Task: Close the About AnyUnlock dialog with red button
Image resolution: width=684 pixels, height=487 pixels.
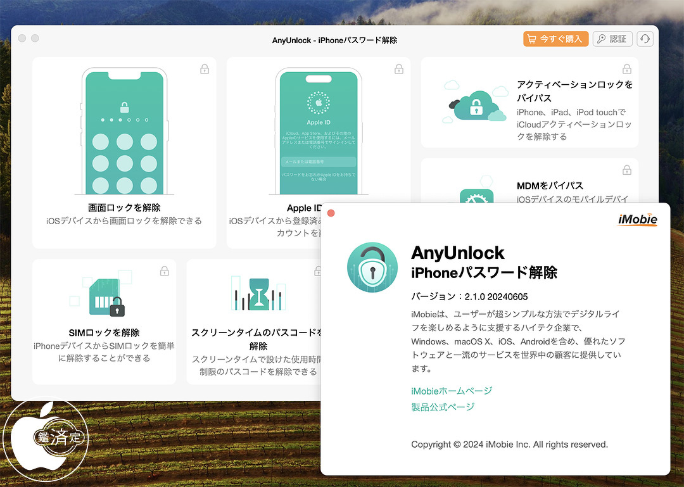Action: pos(331,213)
